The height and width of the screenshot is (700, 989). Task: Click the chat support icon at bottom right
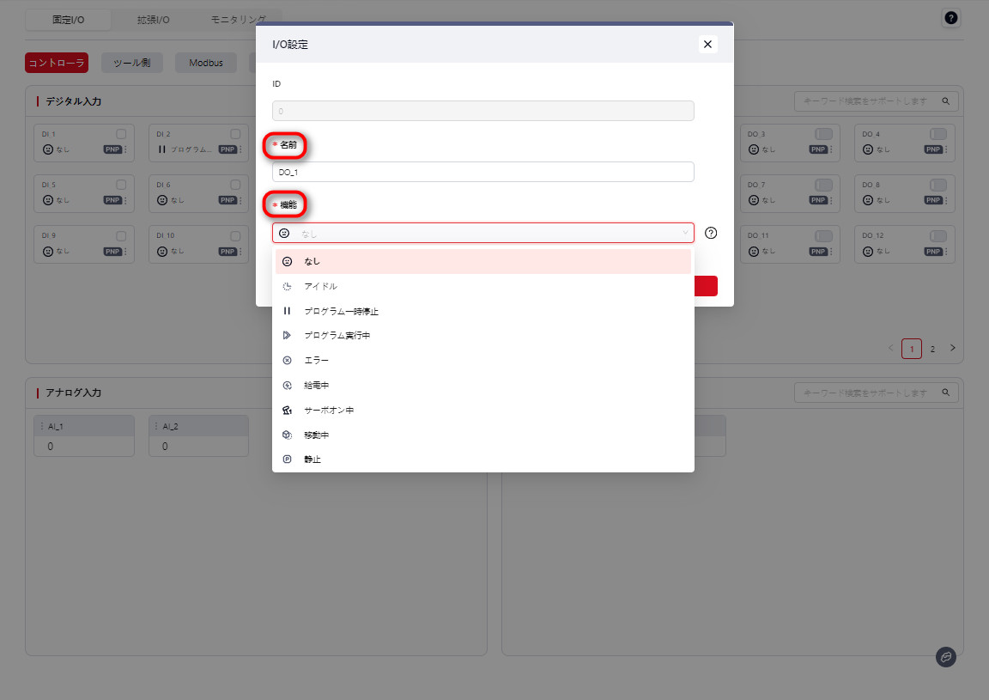945,657
